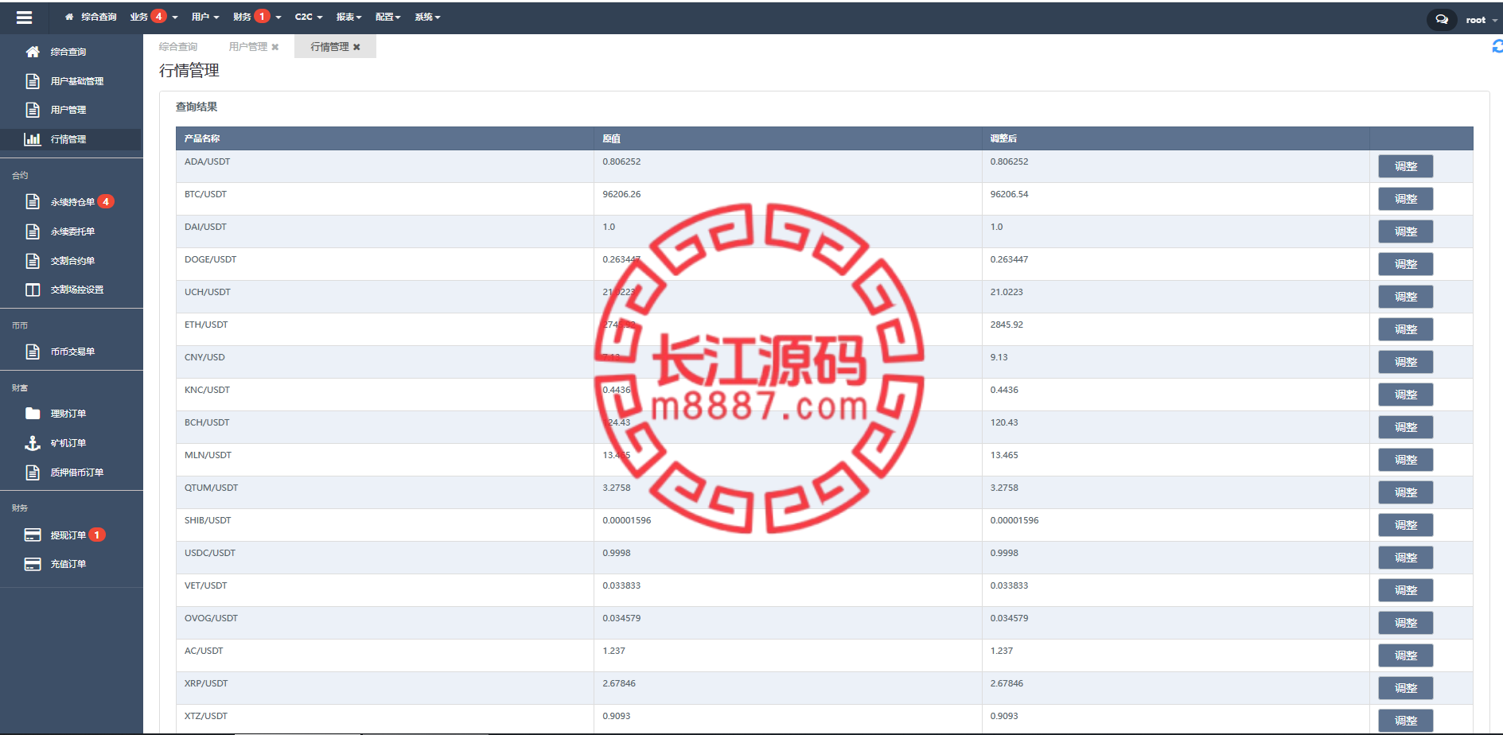Click 调整 button for USDC/USDT
1503x735 pixels.
pos(1405,558)
